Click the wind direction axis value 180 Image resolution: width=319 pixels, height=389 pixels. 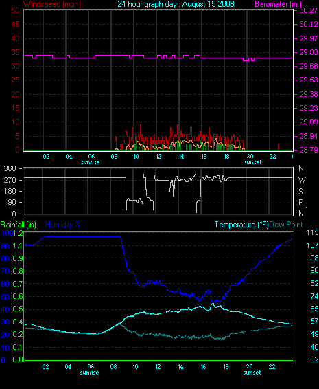[10, 191]
